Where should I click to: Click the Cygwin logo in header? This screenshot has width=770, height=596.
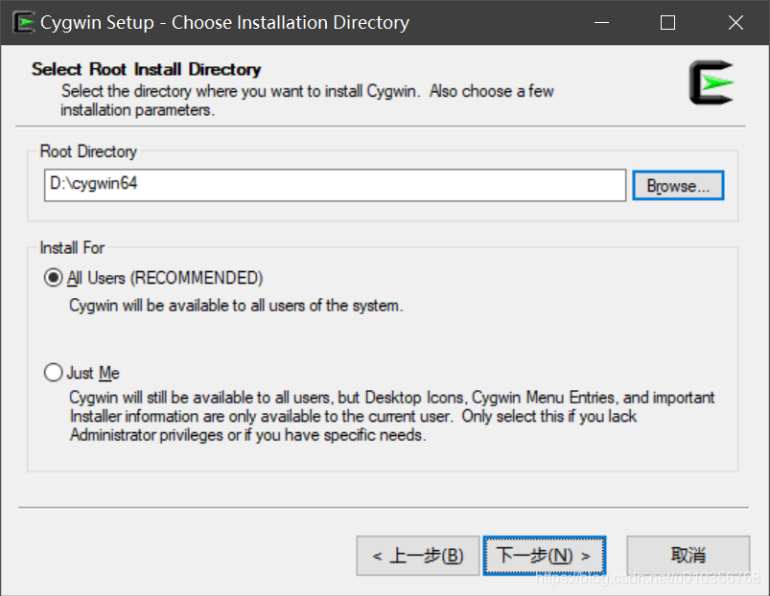point(712,82)
